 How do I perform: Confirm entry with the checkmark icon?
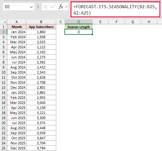[53, 7]
